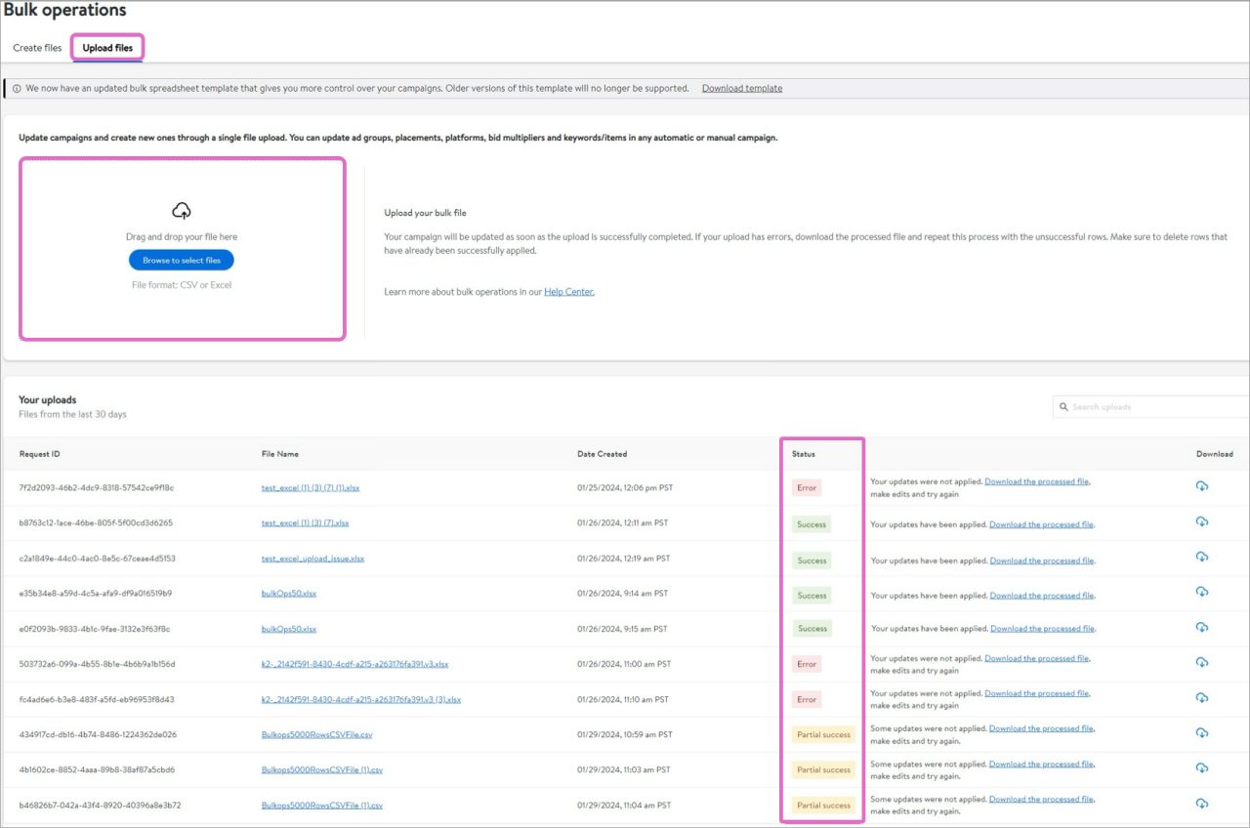Click in the Search uploads field
This screenshot has height=828, width=1250.
(1152, 407)
